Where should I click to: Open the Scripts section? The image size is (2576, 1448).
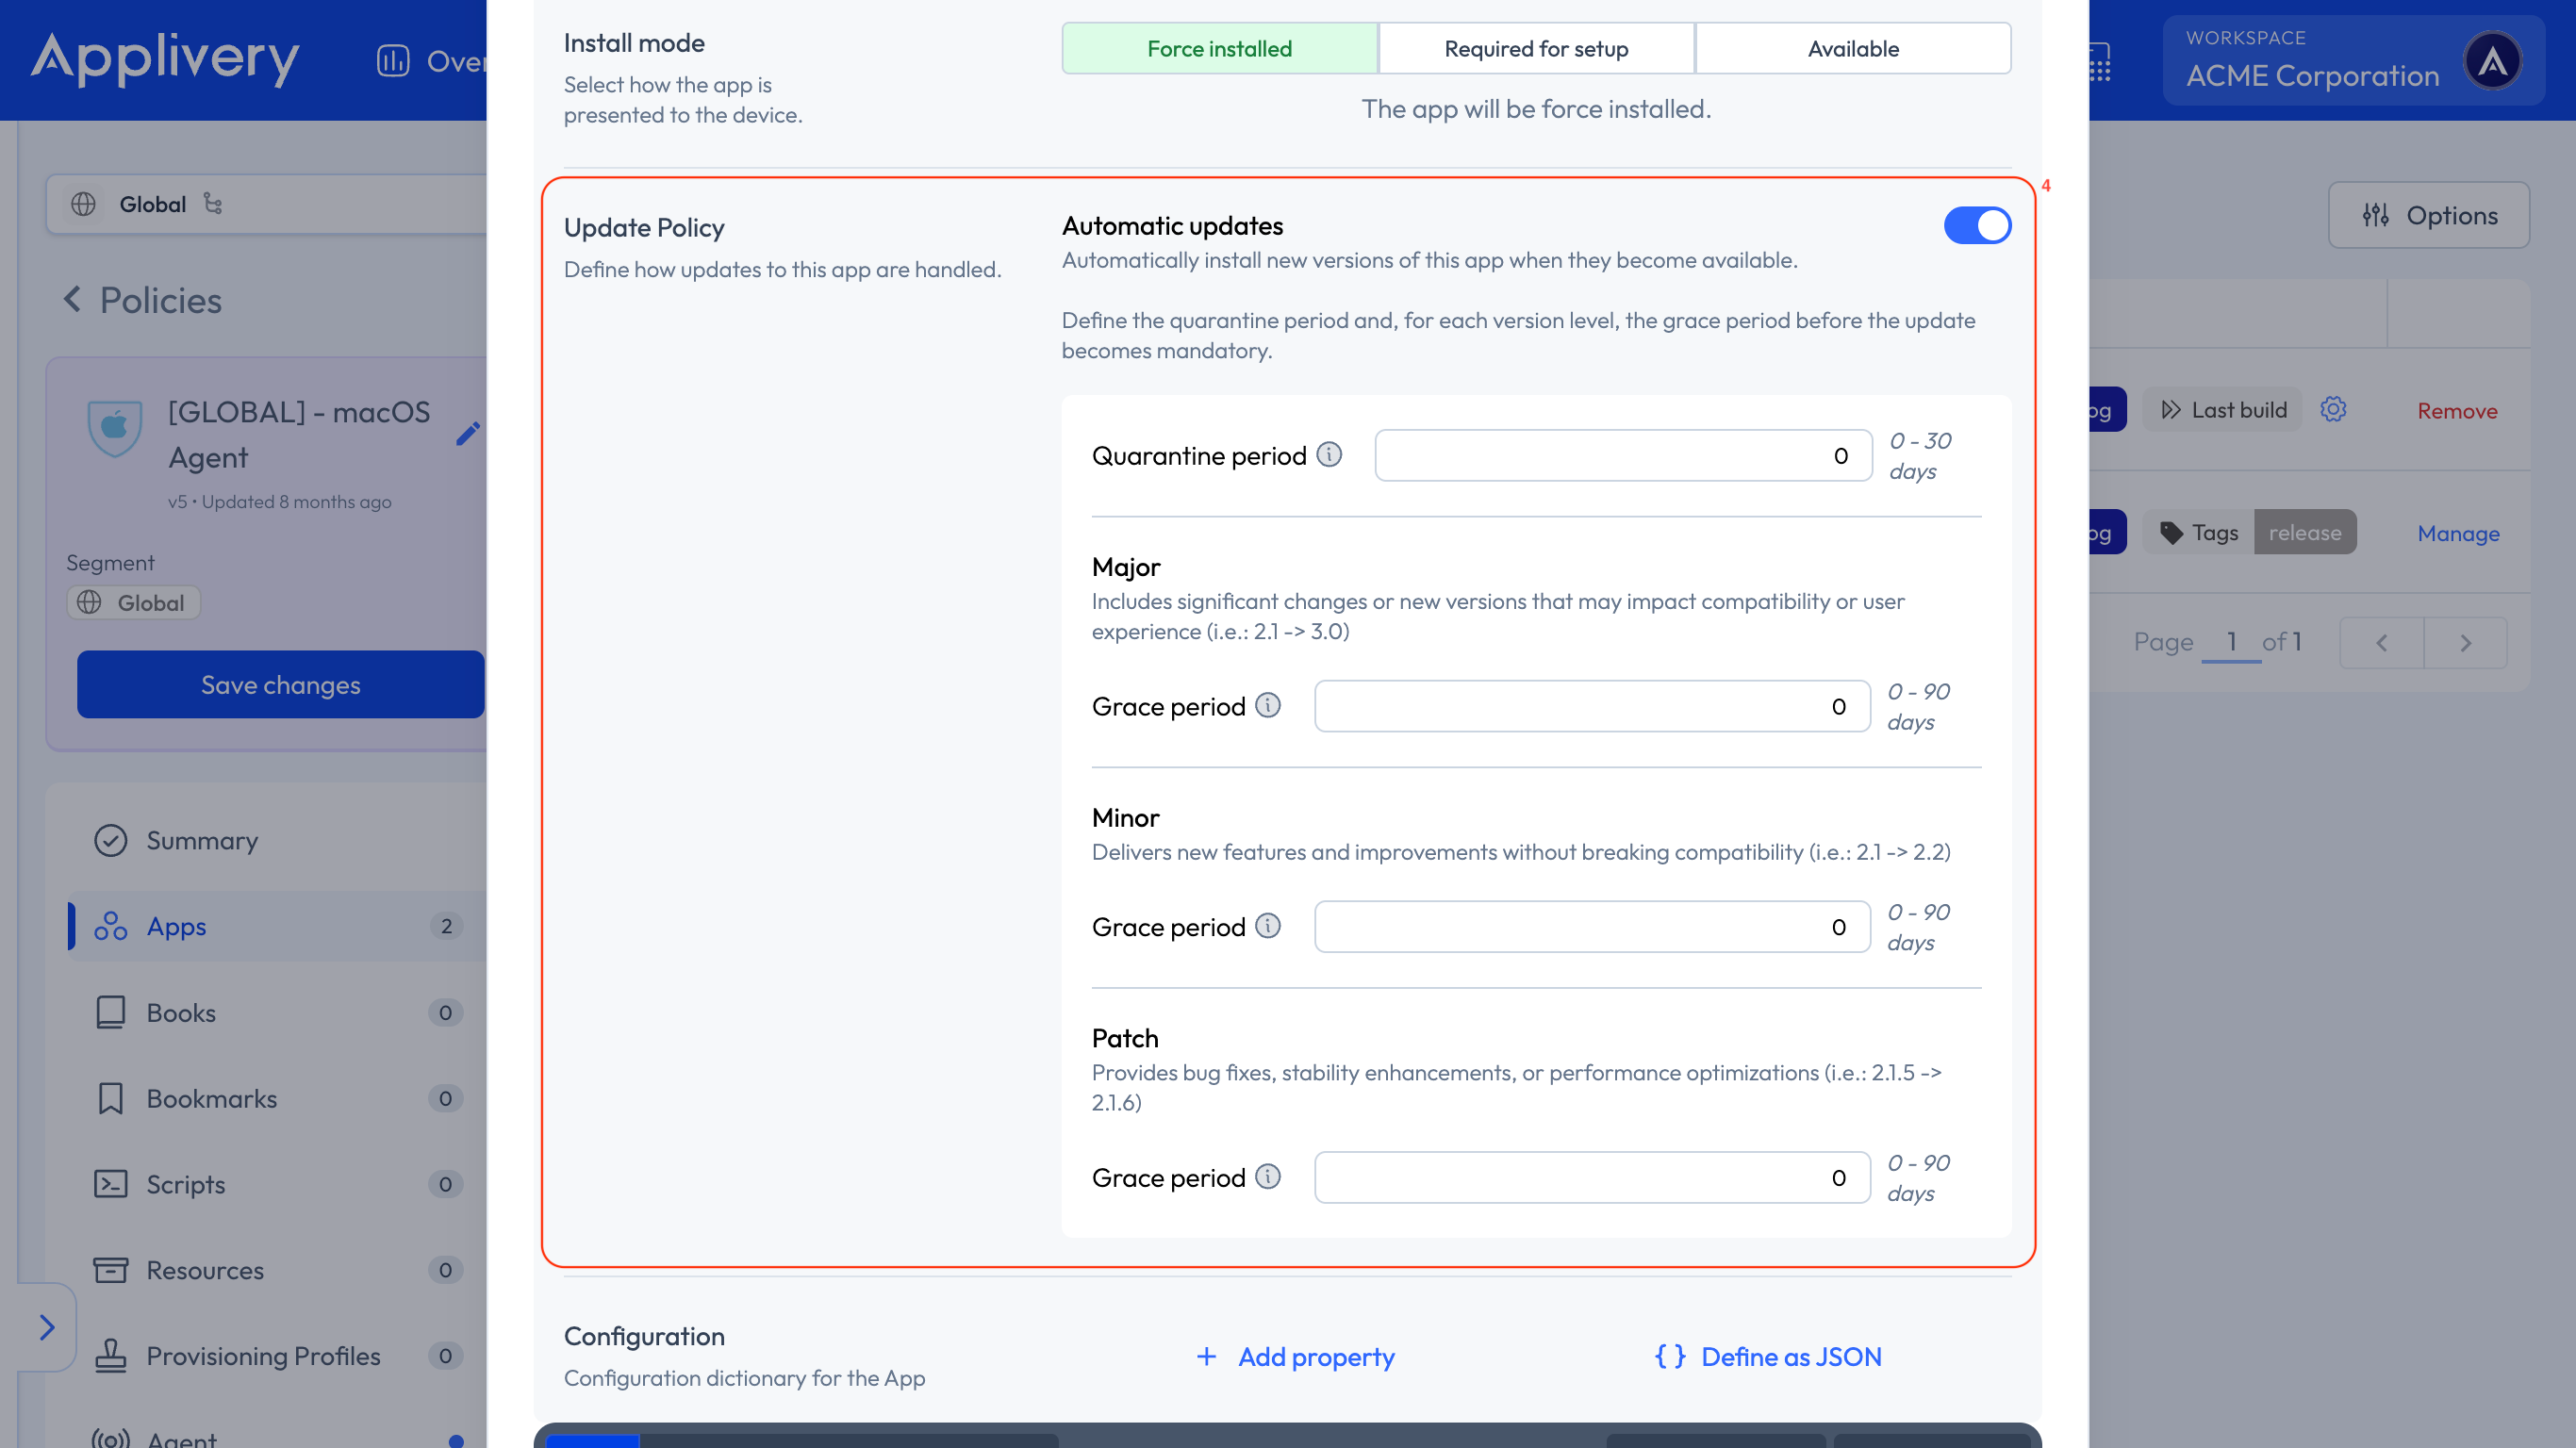coord(277,1185)
